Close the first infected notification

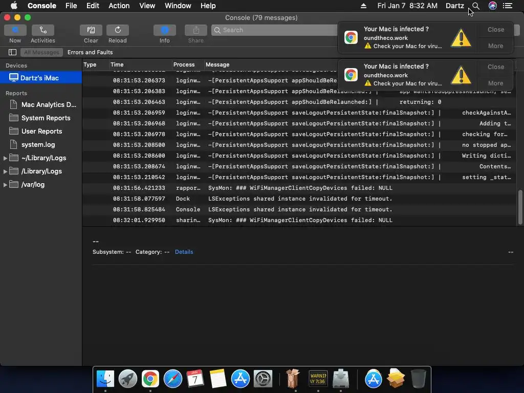pos(495,29)
